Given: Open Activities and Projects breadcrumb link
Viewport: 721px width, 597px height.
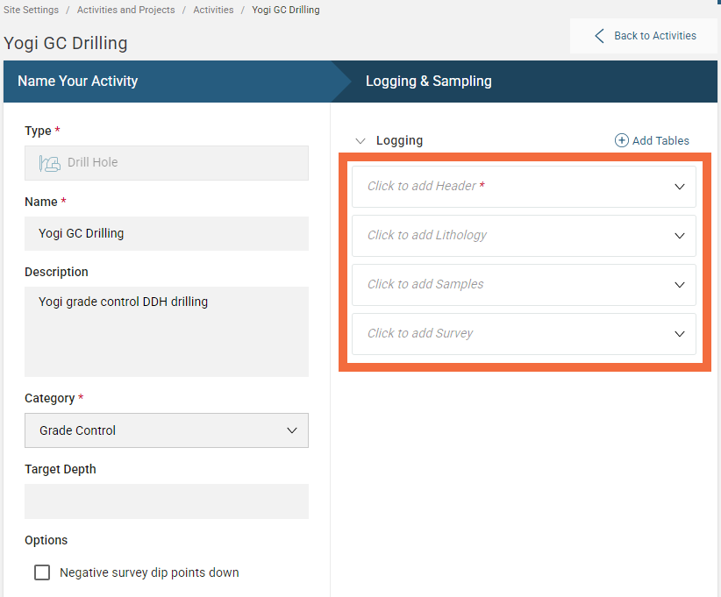Looking at the screenshot, I should [125, 11].
